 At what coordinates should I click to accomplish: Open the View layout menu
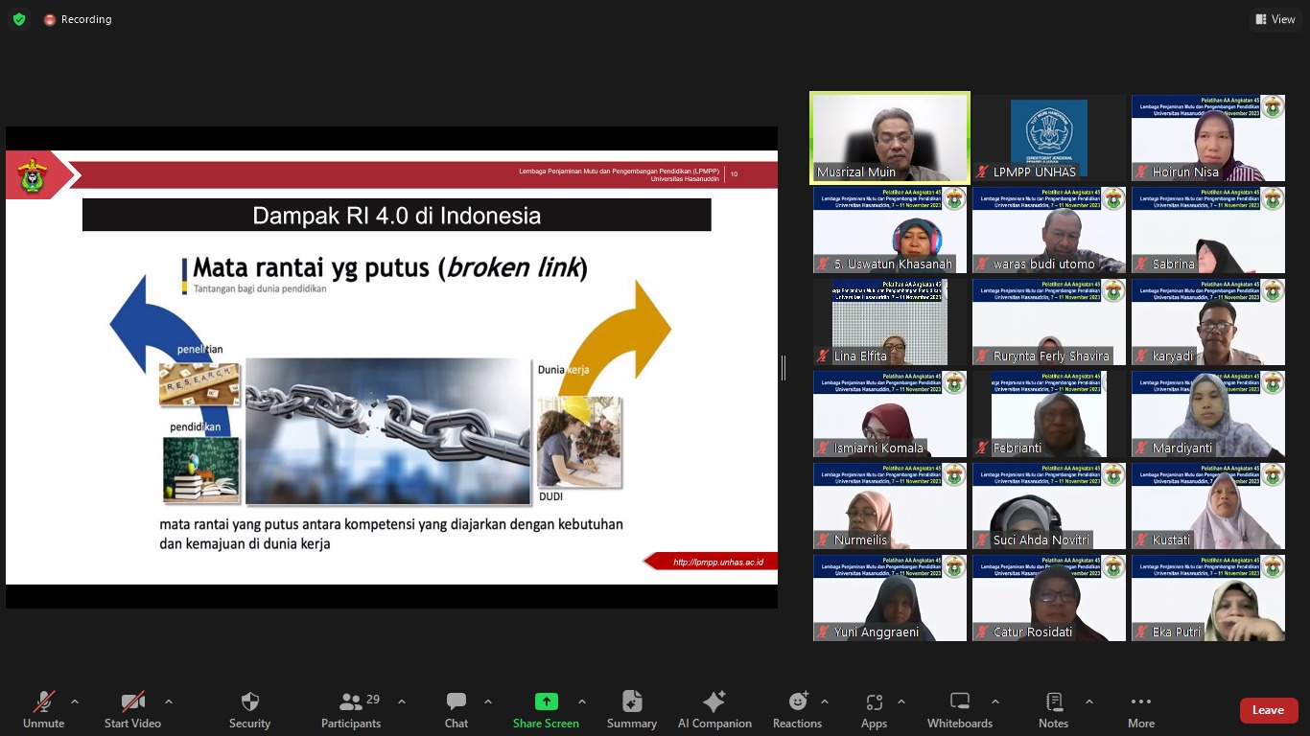pyautogui.click(x=1275, y=19)
